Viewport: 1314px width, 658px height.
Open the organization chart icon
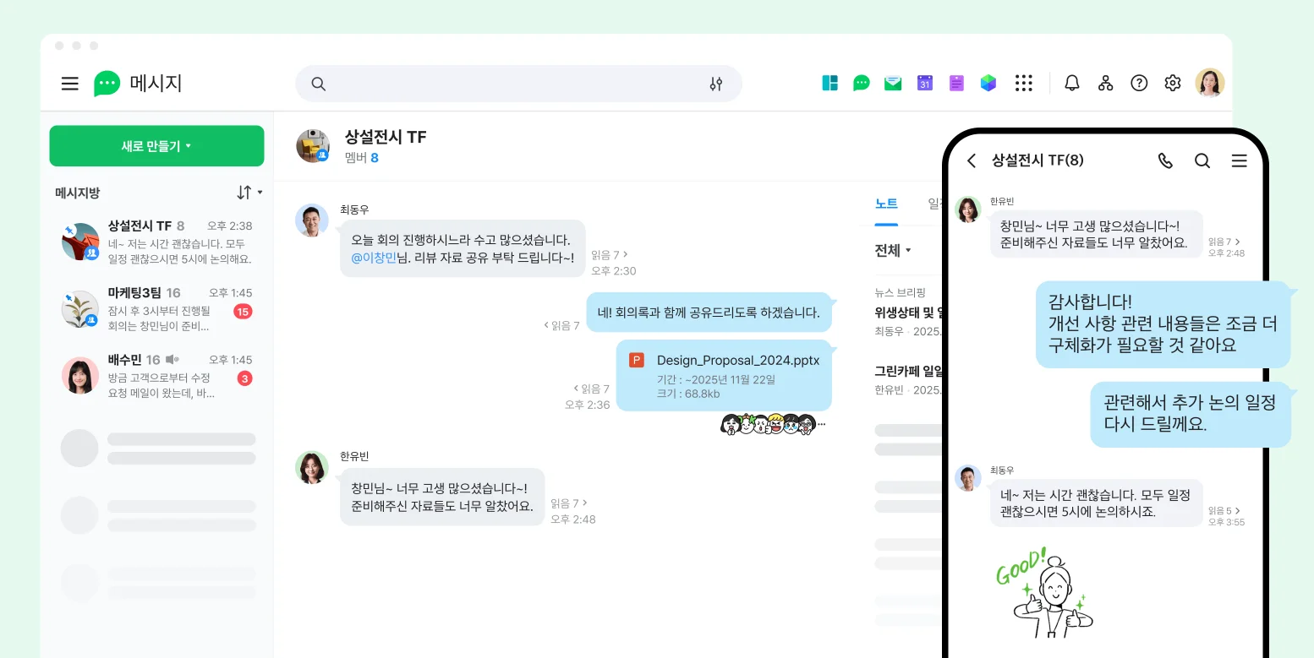pos(1105,83)
